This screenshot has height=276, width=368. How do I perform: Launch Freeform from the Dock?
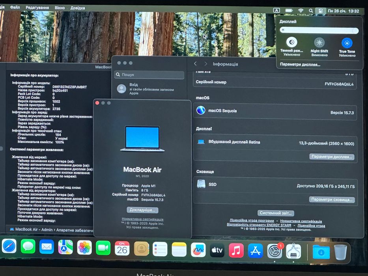[198, 250]
